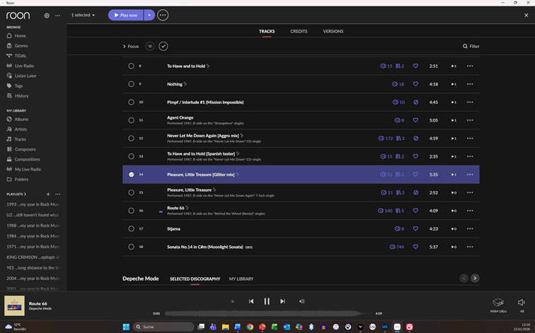
Task: Skip to next track in playback bar
Action: click(282, 301)
